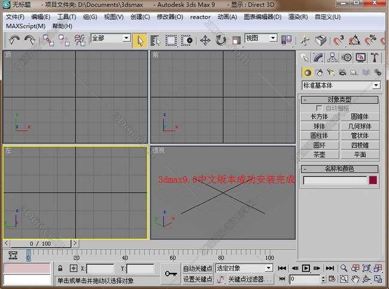Open the 编辑(E) menu
This screenshot has height=289, width=389.
tap(41, 17)
